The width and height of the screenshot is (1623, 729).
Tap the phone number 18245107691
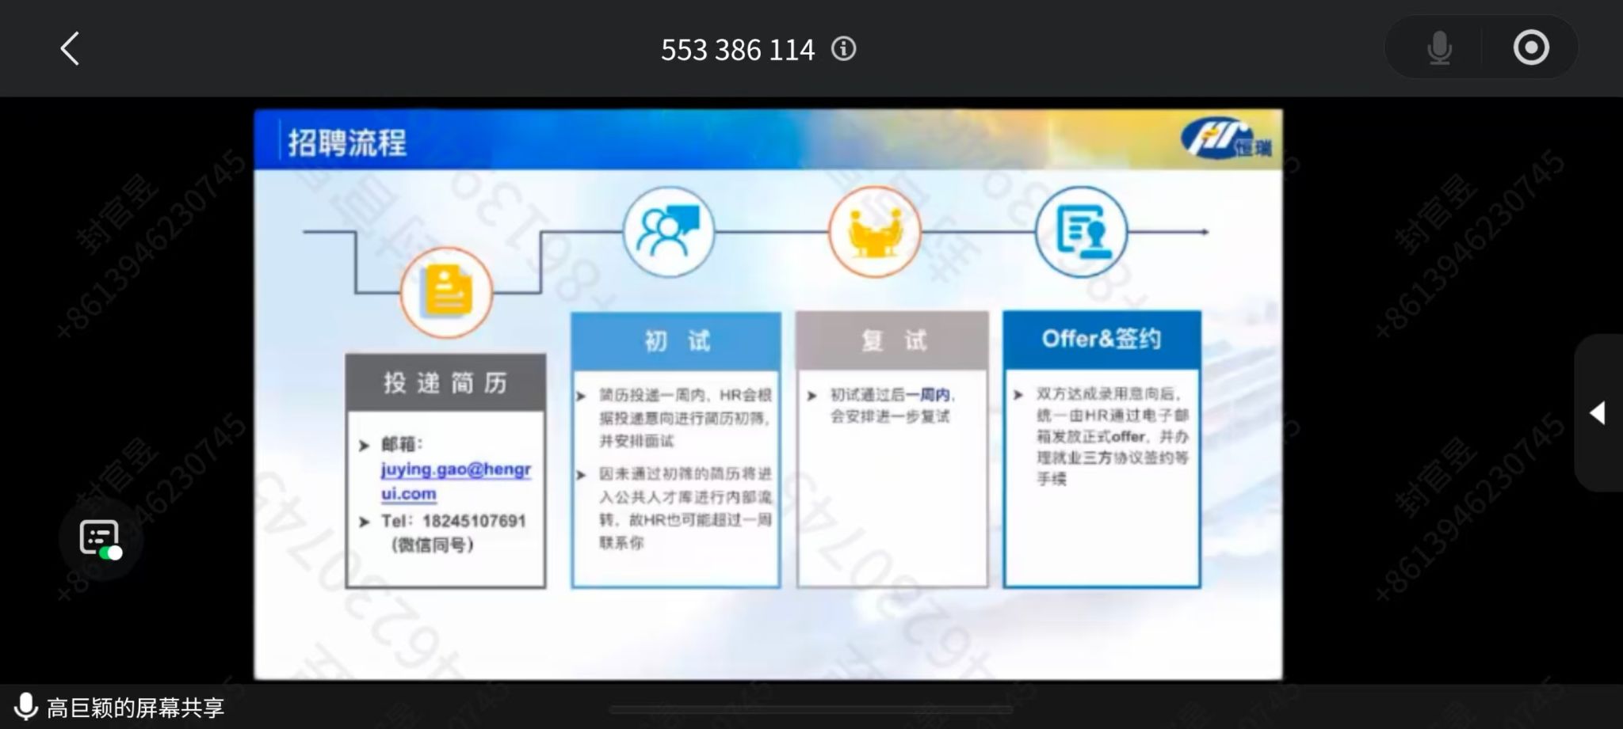point(473,521)
